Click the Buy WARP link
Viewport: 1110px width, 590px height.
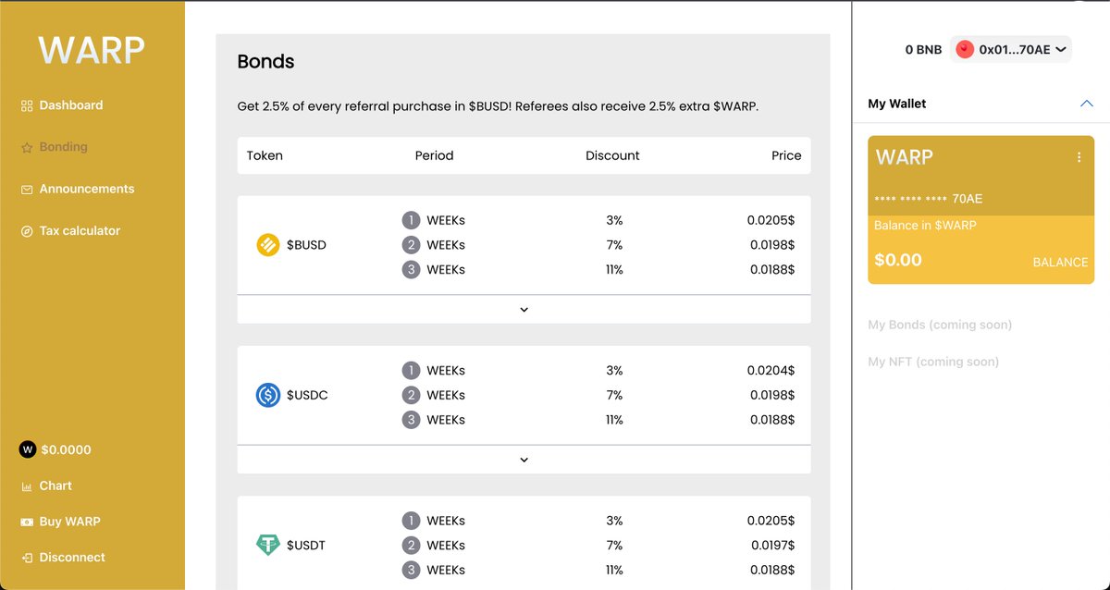pyautogui.click(x=69, y=522)
